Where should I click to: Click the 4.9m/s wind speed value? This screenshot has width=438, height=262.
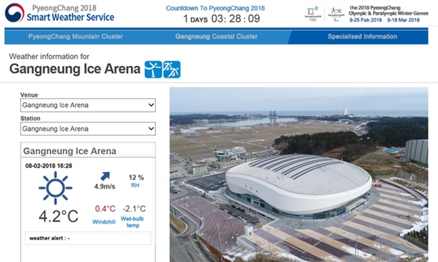click(105, 187)
